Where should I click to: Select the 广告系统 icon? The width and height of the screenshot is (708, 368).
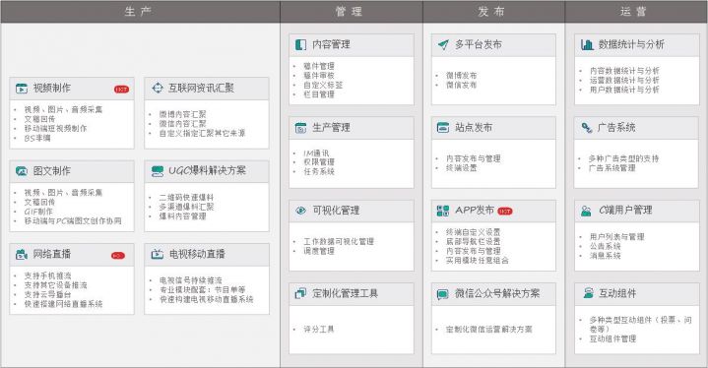tap(587, 128)
